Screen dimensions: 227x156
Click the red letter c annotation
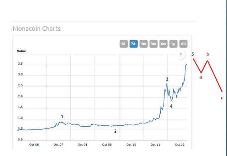coord(222,98)
